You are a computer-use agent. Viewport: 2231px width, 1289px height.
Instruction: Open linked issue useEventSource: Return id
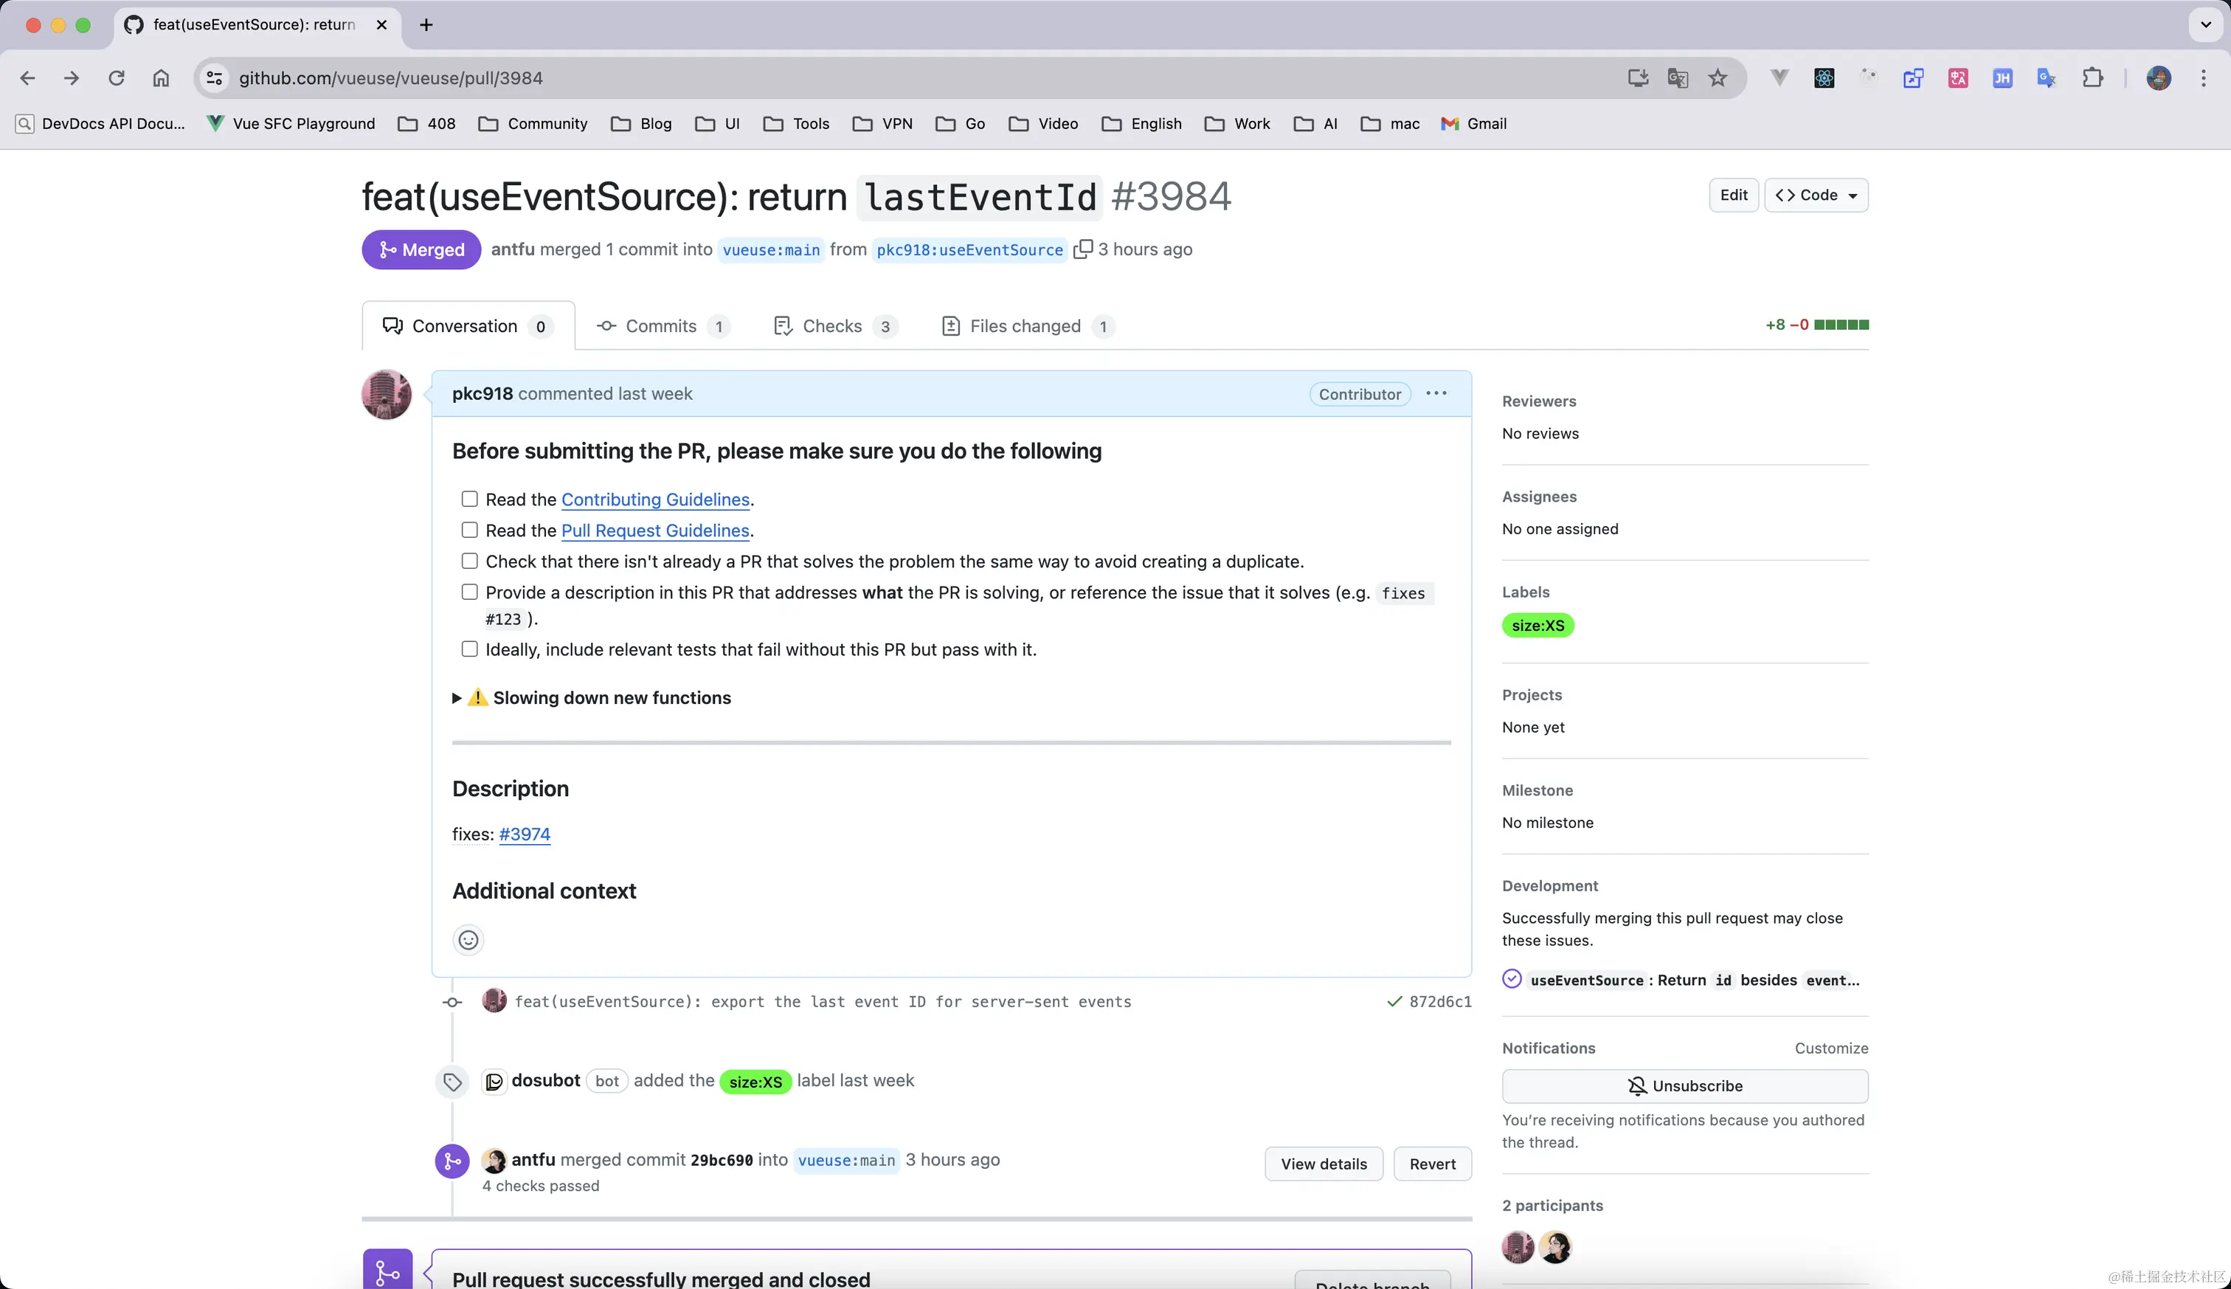pyautogui.click(x=1694, y=980)
